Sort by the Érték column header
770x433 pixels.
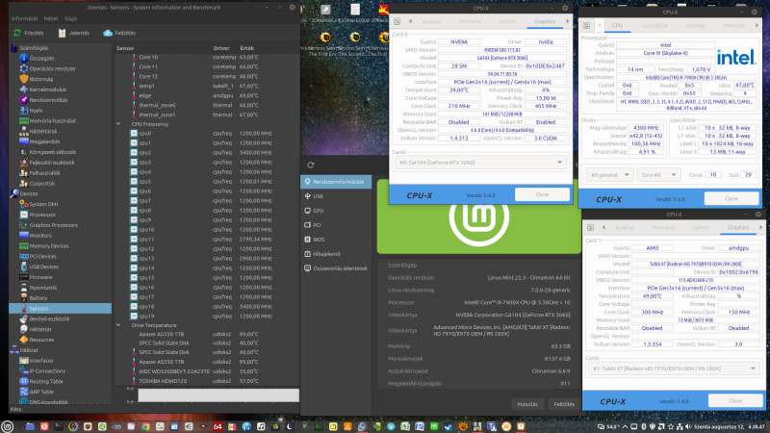tap(247, 48)
